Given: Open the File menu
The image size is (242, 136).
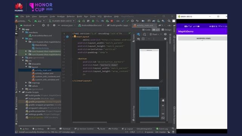Looking at the screenshot, I should coord(22,16).
